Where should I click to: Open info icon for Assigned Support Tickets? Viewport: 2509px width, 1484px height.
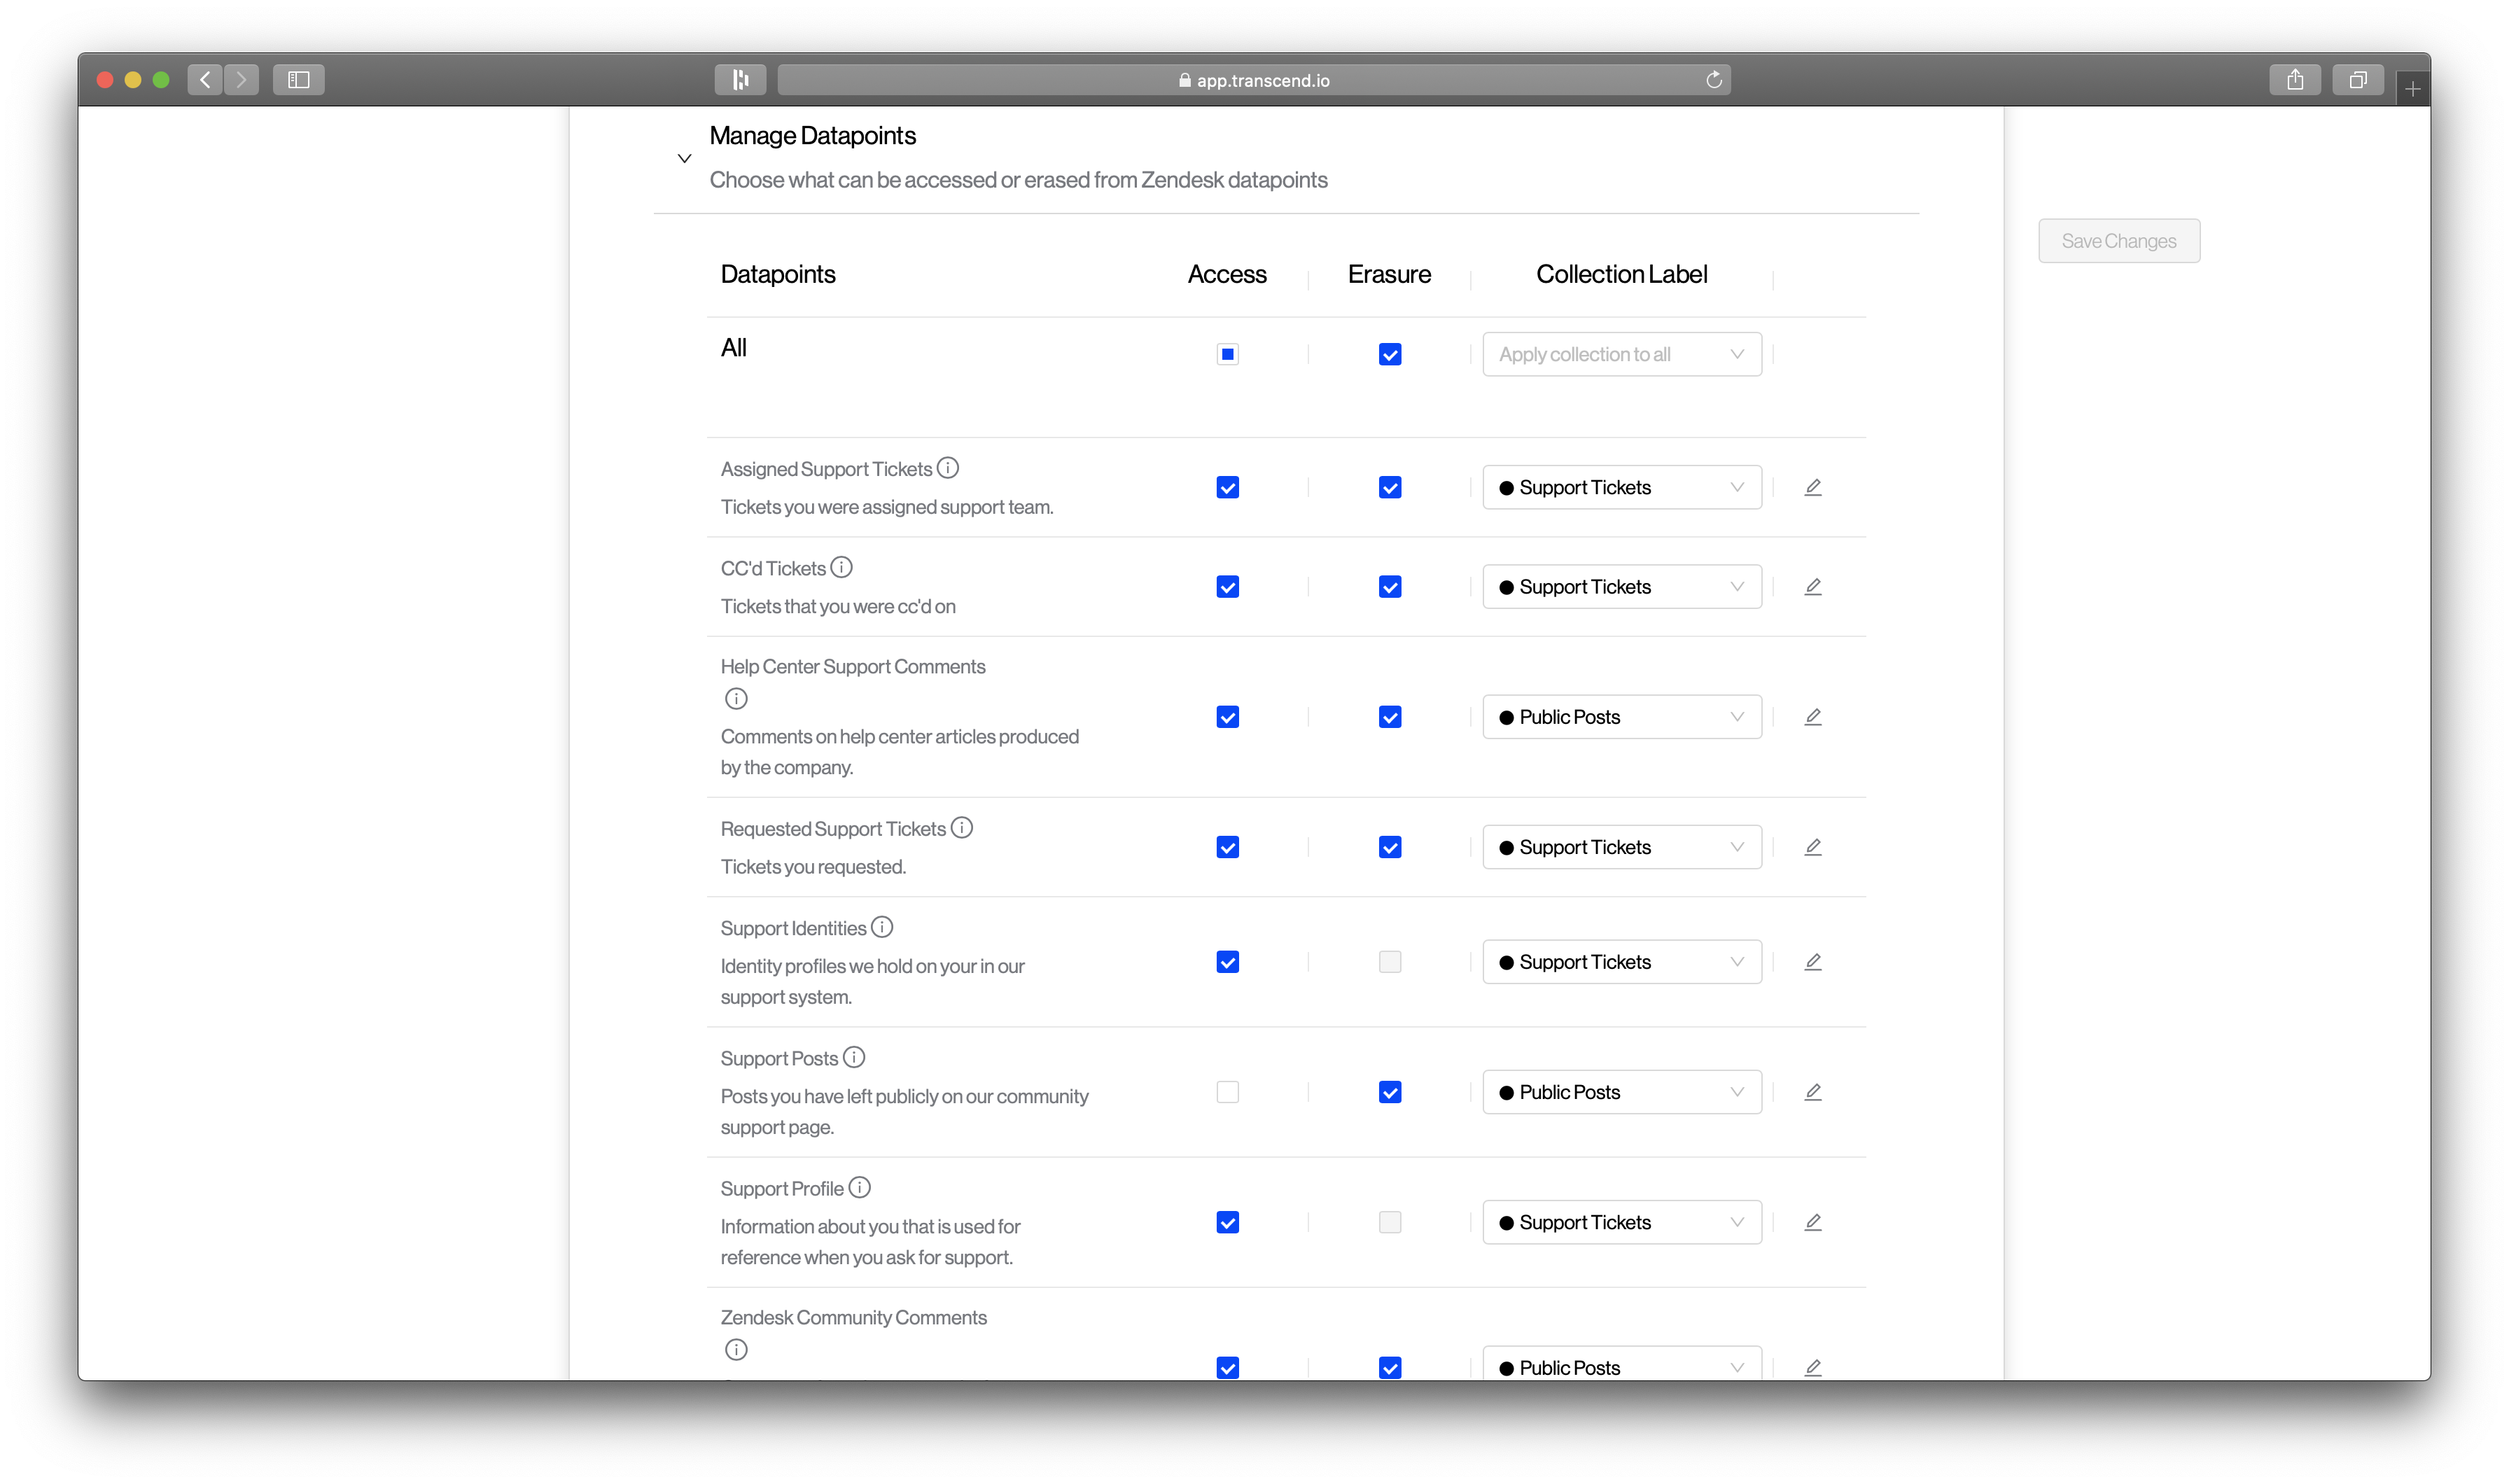pyautogui.click(x=947, y=468)
